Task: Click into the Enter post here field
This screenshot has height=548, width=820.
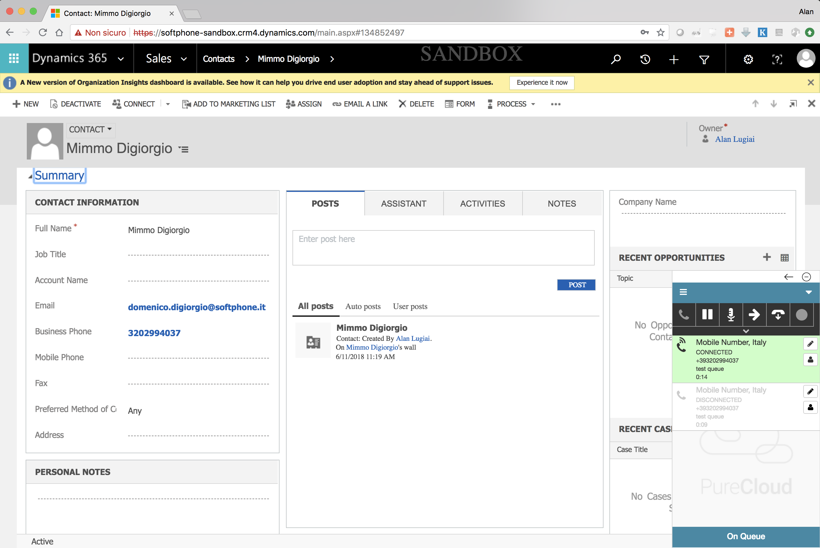Action: tap(443, 248)
